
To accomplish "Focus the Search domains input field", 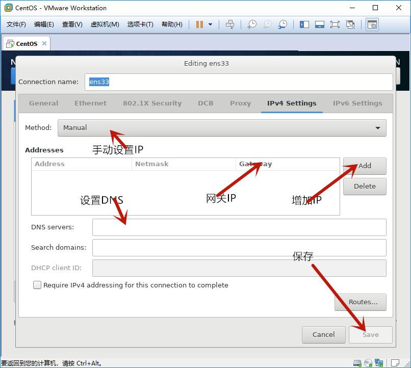I will point(239,248).
